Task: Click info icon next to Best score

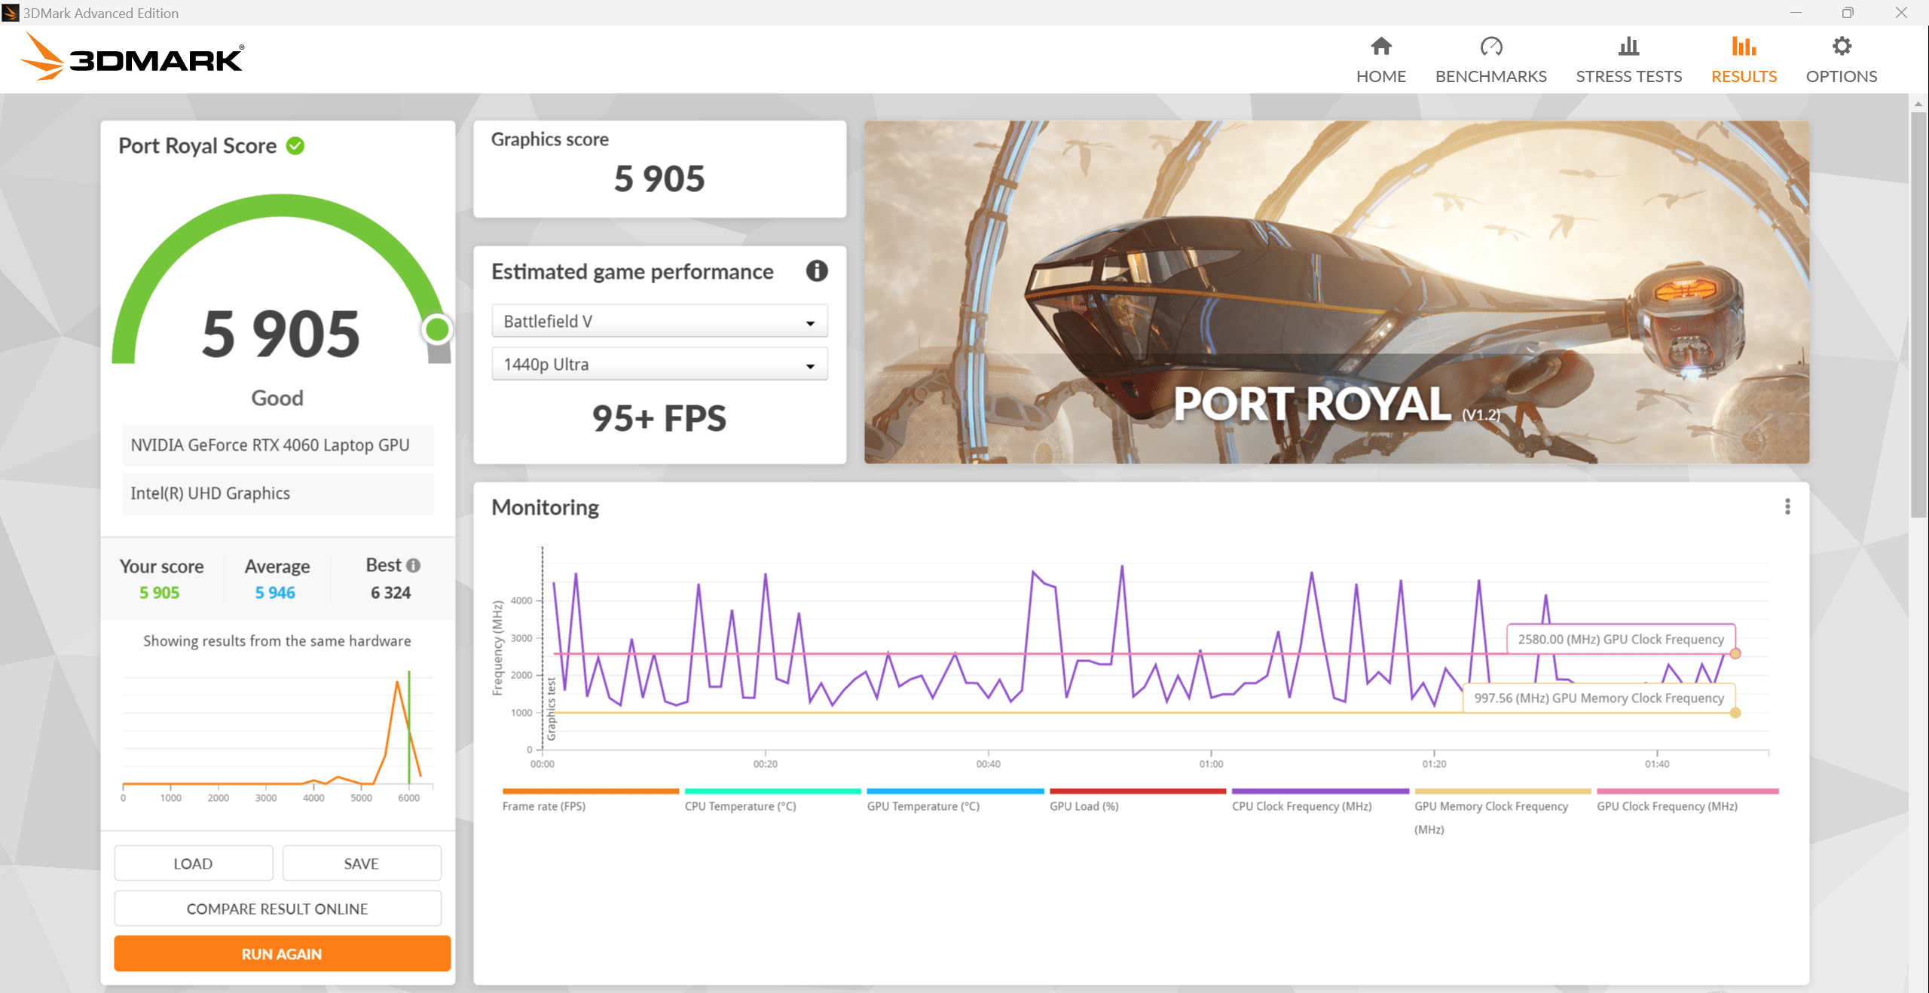Action: [413, 565]
